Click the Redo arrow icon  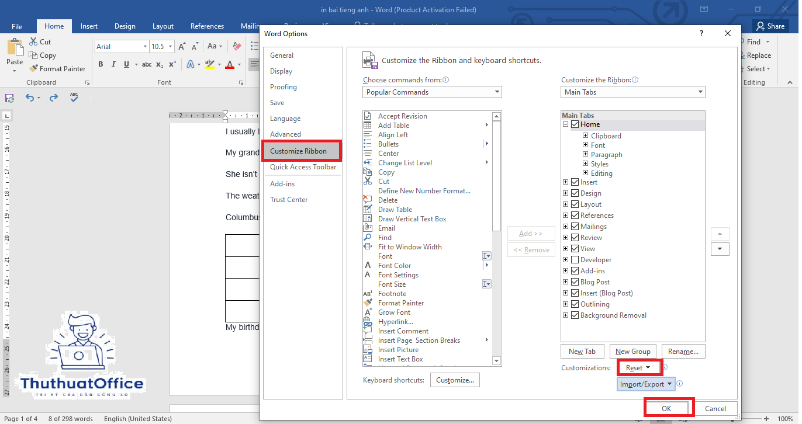[54, 98]
